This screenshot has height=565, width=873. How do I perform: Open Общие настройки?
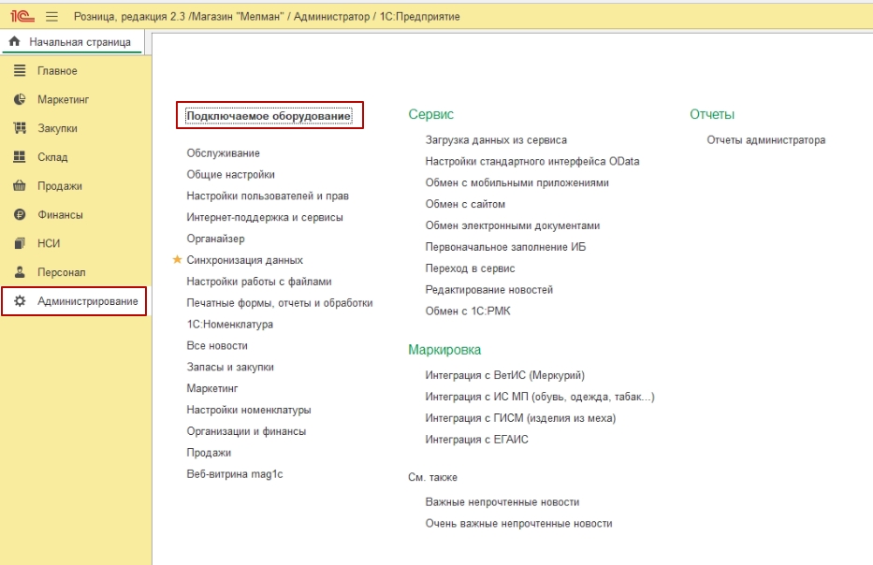[230, 174]
